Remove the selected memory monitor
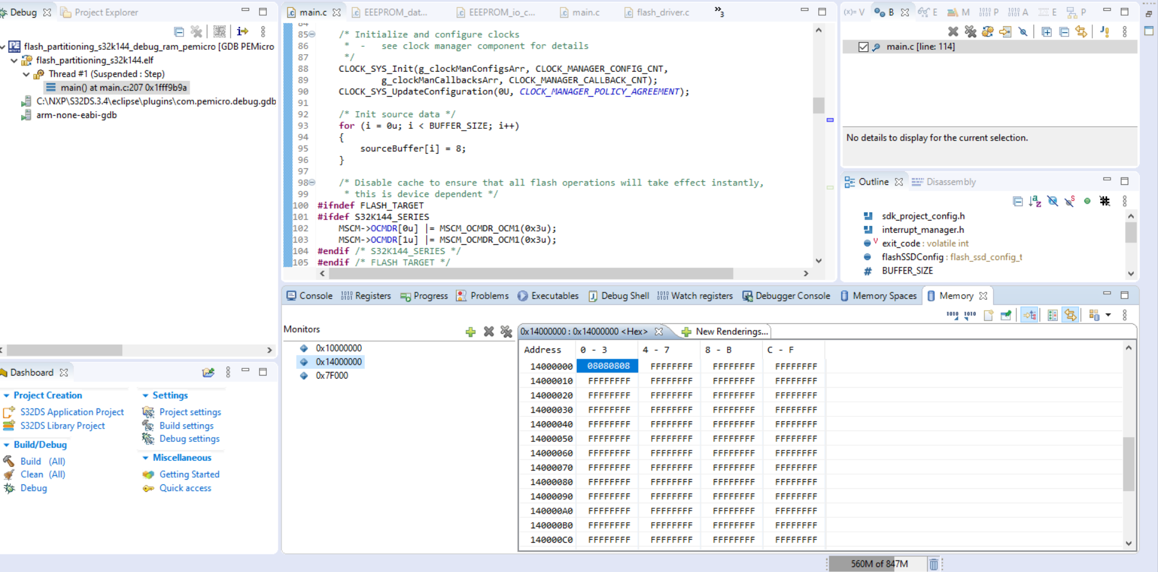Screen dimensions: 1158x572 (x=489, y=332)
